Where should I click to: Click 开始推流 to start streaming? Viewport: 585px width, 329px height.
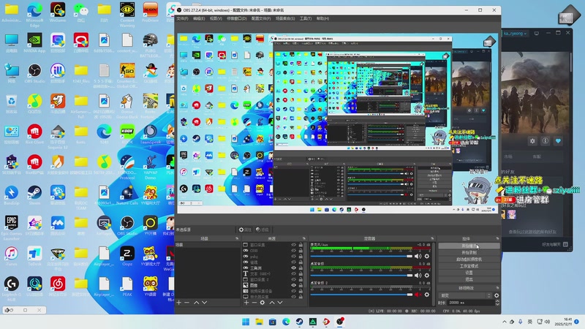click(x=469, y=246)
